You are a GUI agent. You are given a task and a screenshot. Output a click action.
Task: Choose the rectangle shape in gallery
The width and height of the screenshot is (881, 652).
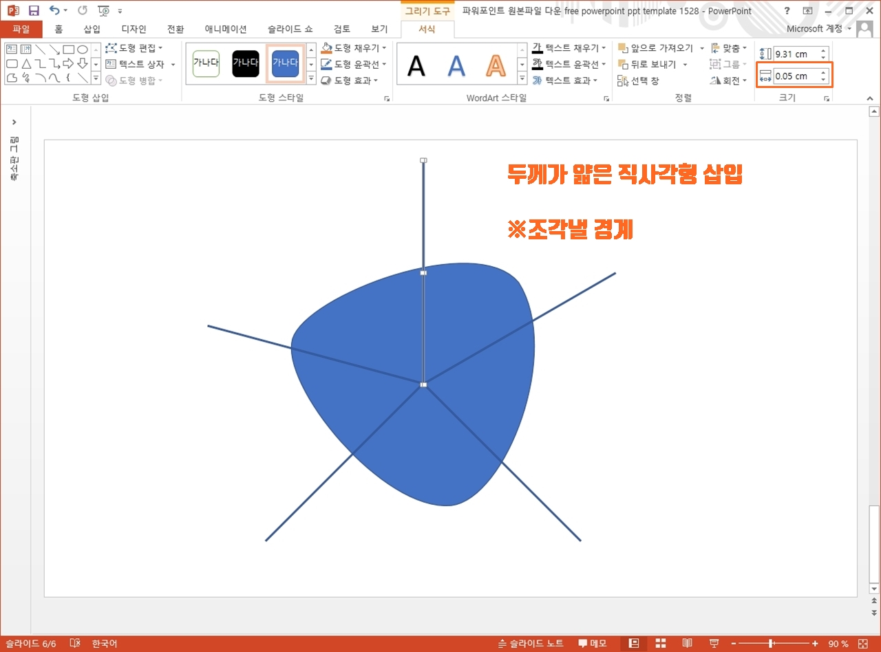point(68,49)
